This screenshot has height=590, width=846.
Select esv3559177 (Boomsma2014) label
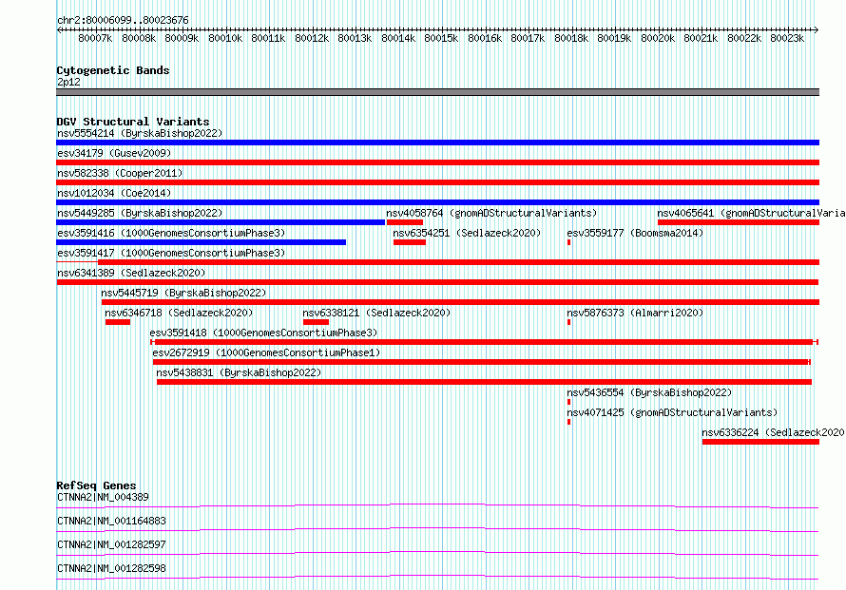tap(635, 233)
